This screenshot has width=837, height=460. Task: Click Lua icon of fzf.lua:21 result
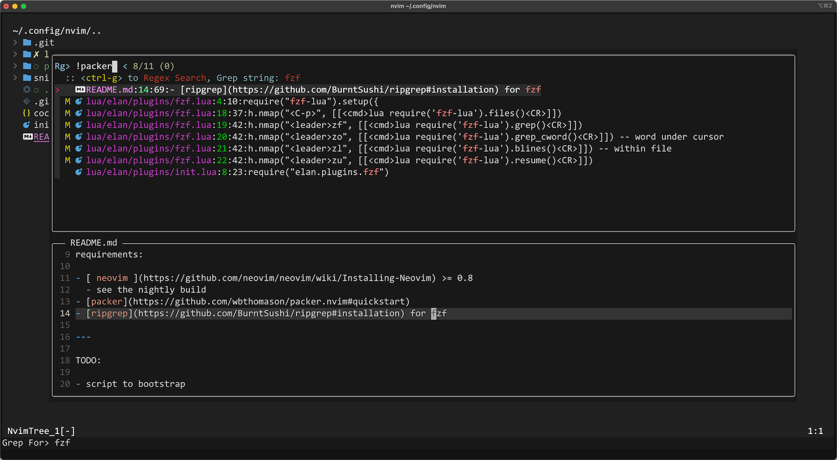point(79,148)
